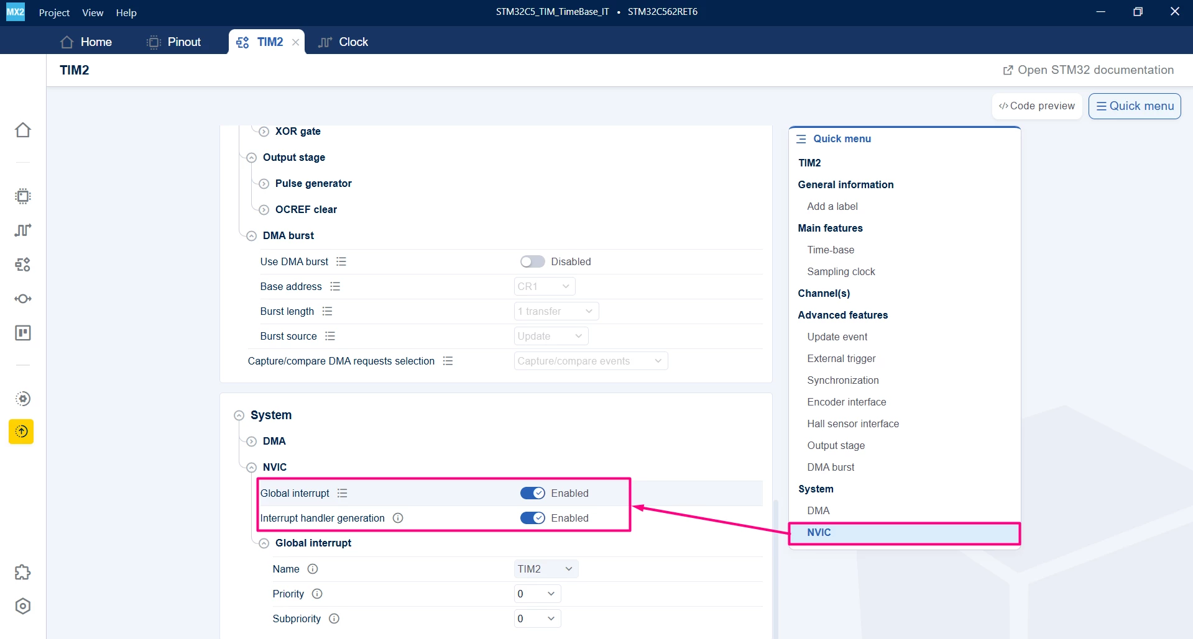Open the Burst source Update dropdown
Viewport: 1193px width, 639px height.
tap(551, 336)
